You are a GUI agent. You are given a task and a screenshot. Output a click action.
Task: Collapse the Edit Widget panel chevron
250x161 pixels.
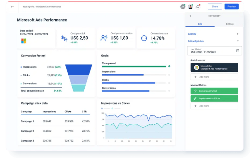click(x=190, y=16)
